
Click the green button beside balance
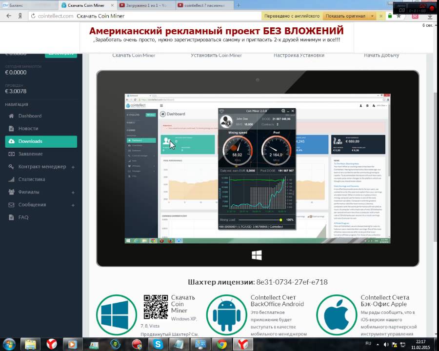coord(61,55)
